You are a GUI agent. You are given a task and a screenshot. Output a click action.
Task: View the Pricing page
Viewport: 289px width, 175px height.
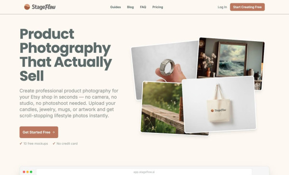click(x=158, y=7)
